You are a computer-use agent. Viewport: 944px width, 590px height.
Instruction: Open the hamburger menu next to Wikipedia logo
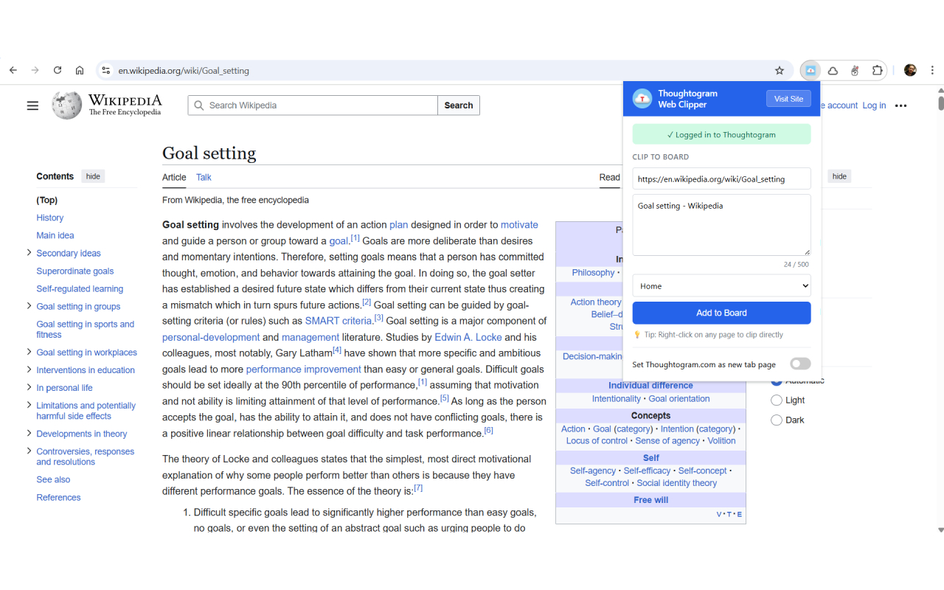pyautogui.click(x=32, y=105)
